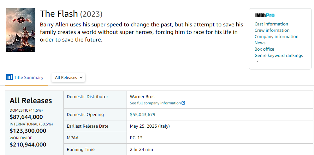Open the News link
Viewport: 314px width, 155px height.
tap(260, 43)
